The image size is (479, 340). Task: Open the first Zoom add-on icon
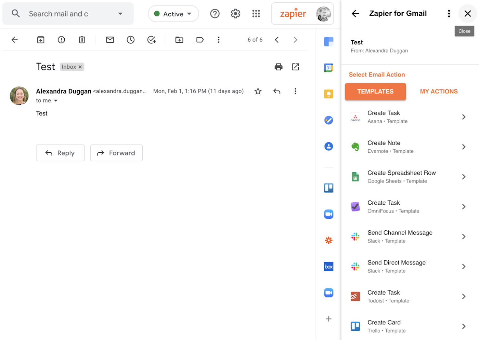tap(328, 214)
